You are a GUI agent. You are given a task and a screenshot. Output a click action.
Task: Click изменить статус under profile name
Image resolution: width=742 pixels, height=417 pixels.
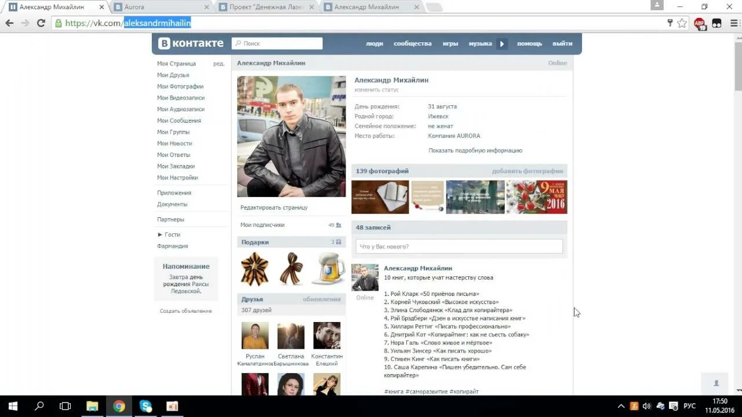coord(377,90)
